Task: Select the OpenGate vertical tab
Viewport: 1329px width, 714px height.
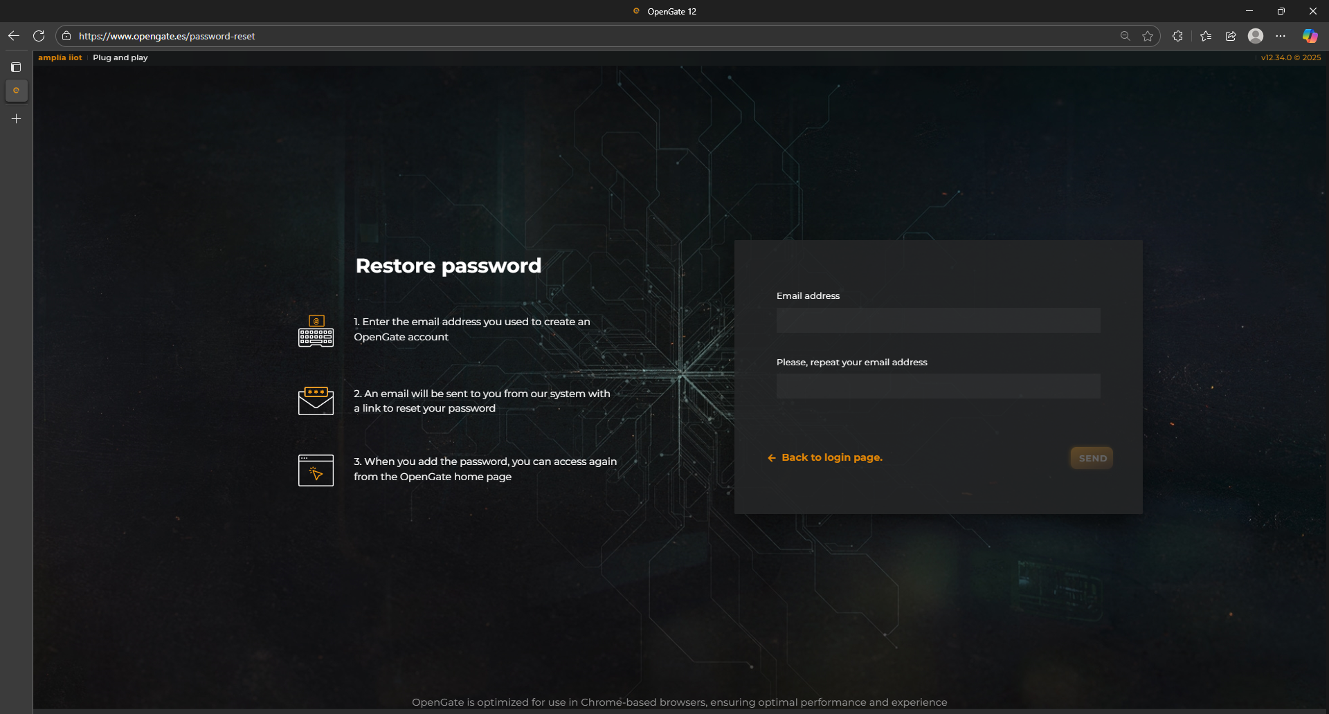Action: [x=16, y=91]
